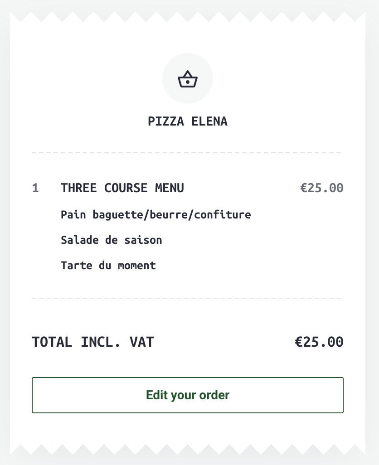Click the Edit your order button
The width and height of the screenshot is (379, 465).
[187, 395]
